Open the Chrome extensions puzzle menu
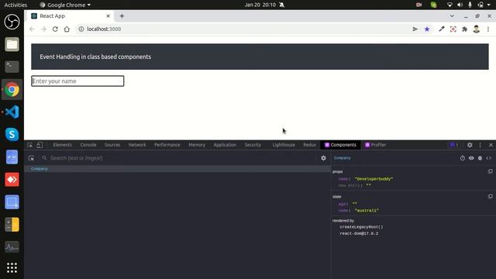Viewport: 496px width, 279px height. 465,29
